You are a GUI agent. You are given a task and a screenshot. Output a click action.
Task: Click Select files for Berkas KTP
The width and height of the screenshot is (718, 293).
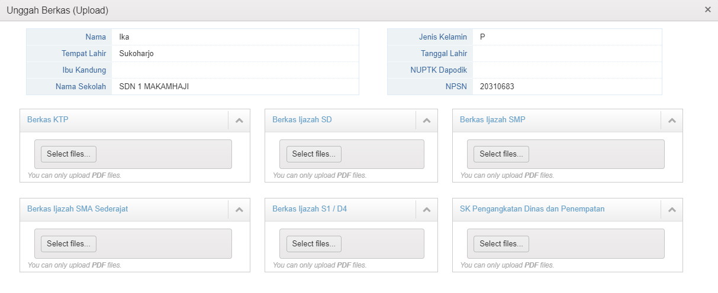pos(69,154)
